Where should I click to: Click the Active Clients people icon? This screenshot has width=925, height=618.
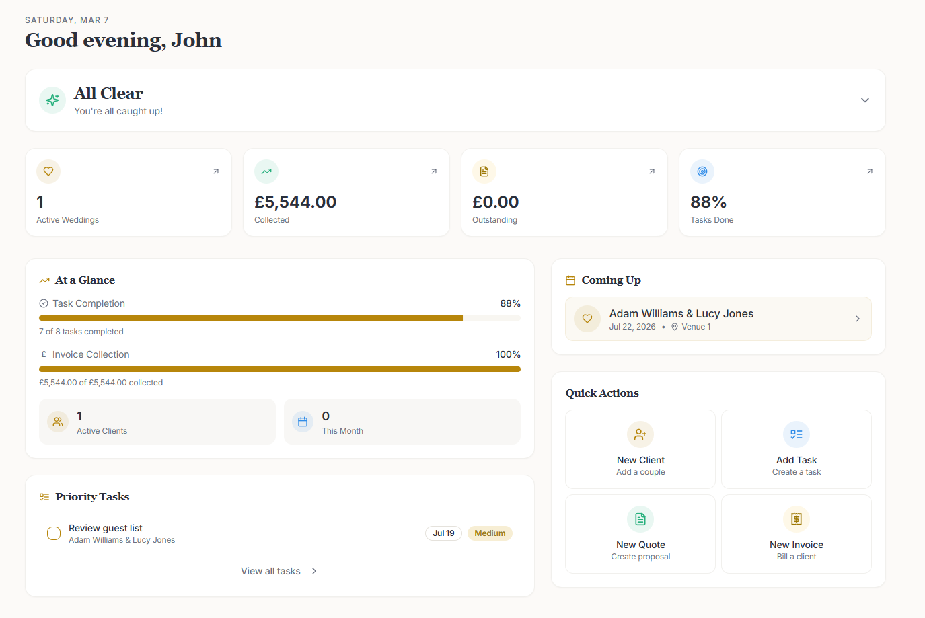(57, 422)
